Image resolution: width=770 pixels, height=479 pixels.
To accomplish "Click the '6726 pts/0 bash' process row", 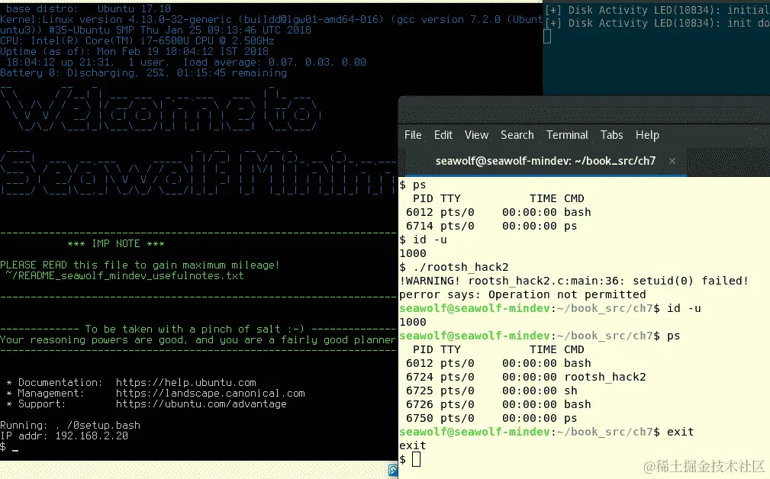I will click(x=498, y=404).
